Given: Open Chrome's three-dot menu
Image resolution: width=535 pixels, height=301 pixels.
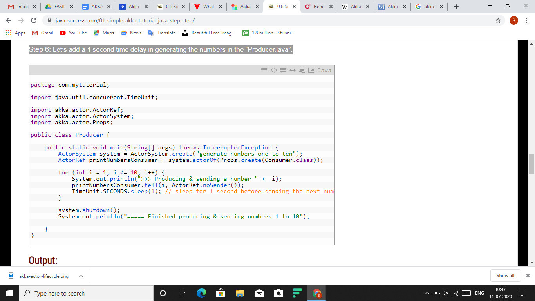Looking at the screenshot, I should [x=526, y=20].
